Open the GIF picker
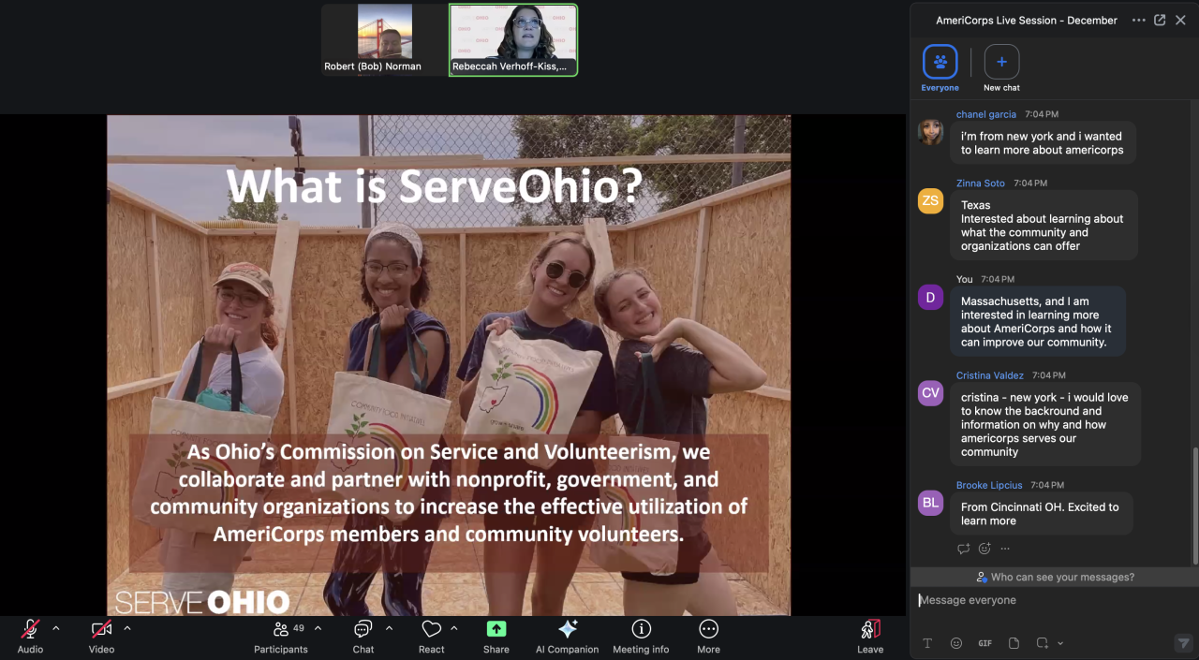Image resolution: width=1199 pixels, height=660 pixels. [984, 643]
